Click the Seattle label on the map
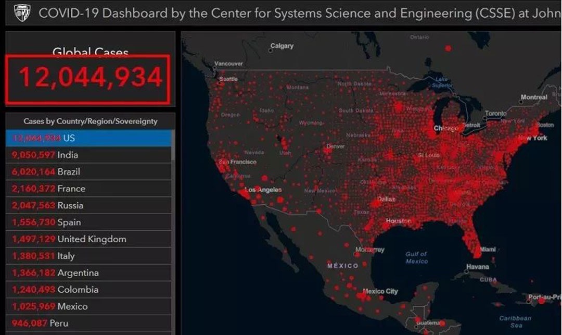Image resolution: width=562 pixels, height=335 pixels. 228,79
